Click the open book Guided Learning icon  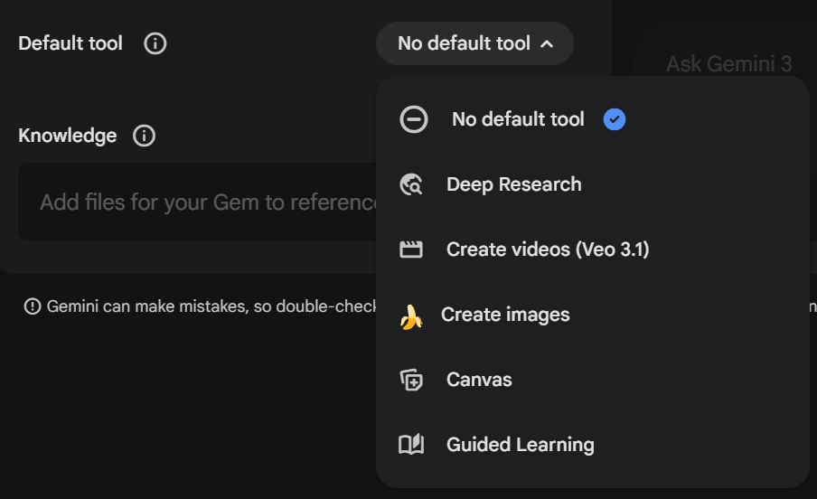[x=411, y=445]
